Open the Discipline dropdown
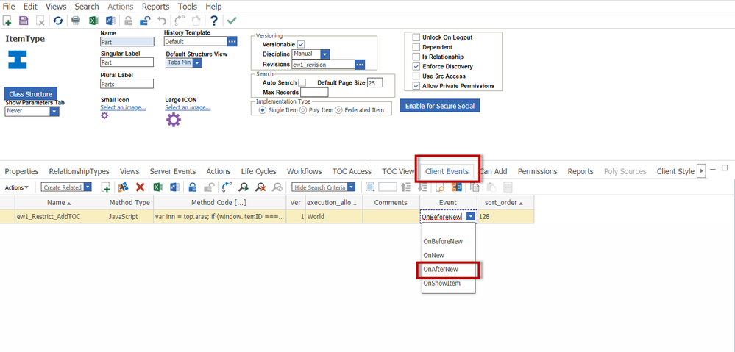The width and height of the screenshot is (735, 352). [324, 54]
